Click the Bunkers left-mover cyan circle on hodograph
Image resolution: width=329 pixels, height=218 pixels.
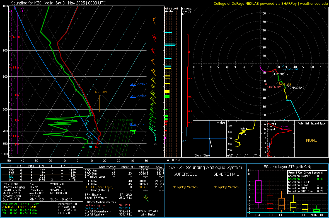283,66
